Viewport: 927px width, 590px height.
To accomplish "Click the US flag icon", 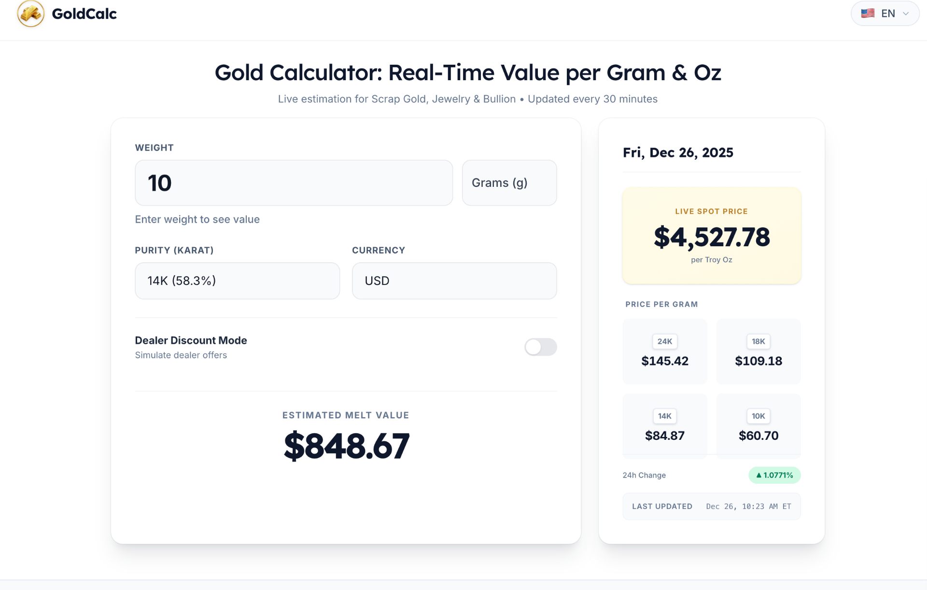I will 868,13.
